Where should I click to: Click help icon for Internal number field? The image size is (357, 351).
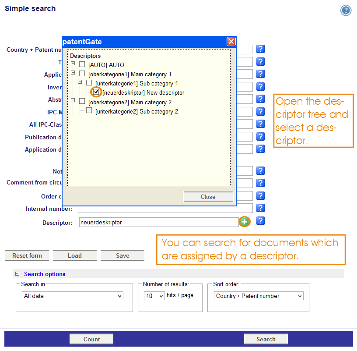click(260, 208)
